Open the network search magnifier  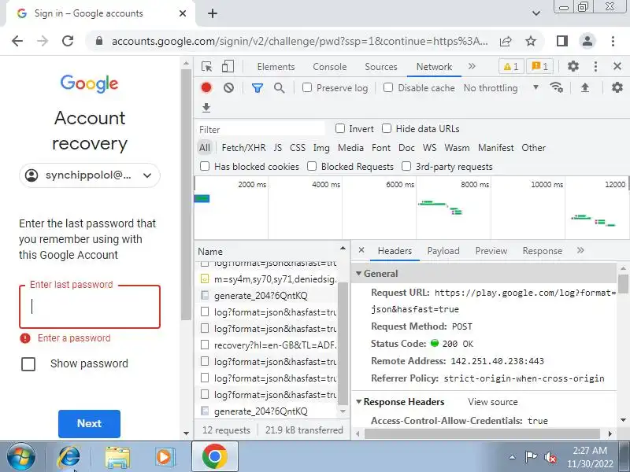pos(280,88)
